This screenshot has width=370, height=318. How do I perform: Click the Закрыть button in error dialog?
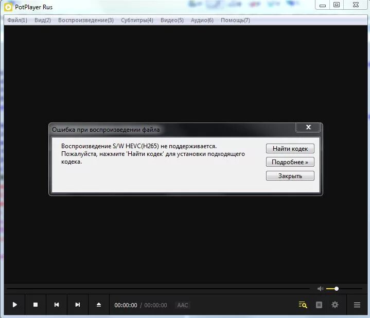pyautogui.click(x=290, y=176)
